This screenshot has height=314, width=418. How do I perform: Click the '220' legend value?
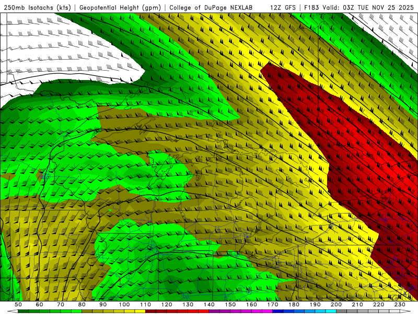pyautogui.click(x=378, y=305)
